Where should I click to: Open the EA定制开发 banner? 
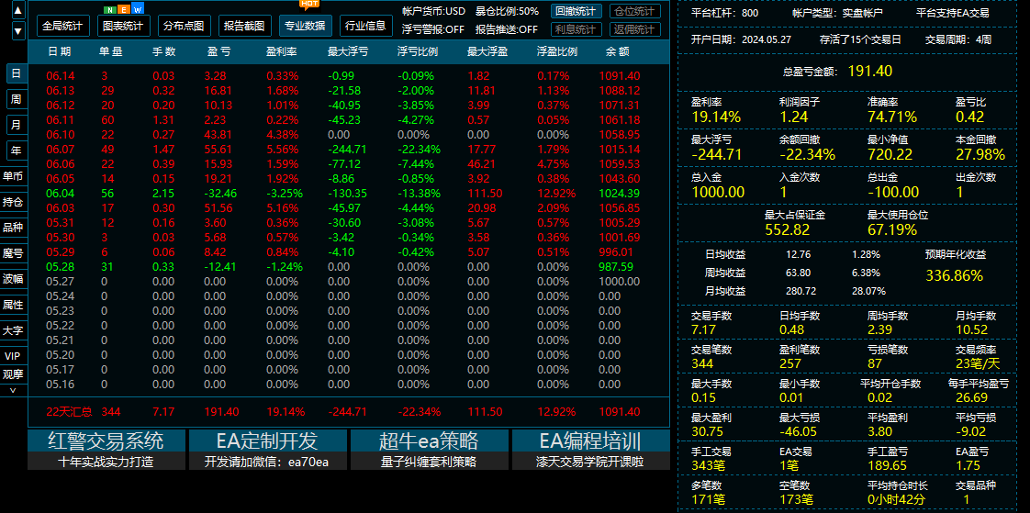click(267, 450)
